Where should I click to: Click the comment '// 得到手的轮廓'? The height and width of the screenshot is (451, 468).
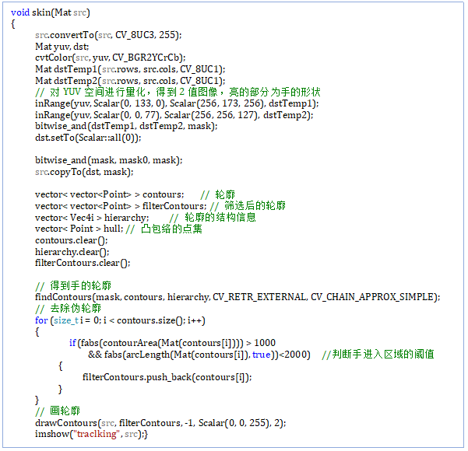(x=73, y=286)
